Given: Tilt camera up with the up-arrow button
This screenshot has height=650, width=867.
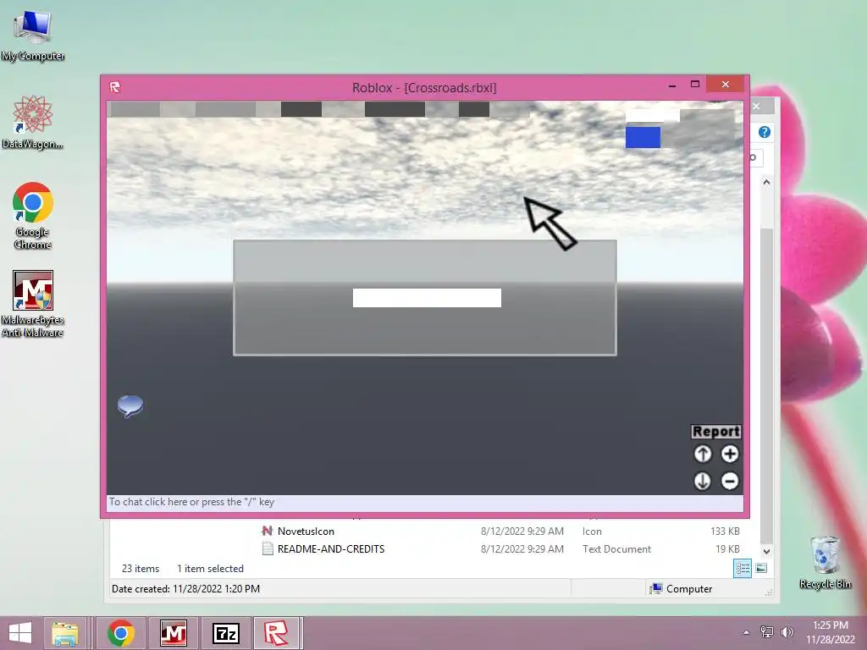Looking at the screenshot, I should 702,454.
